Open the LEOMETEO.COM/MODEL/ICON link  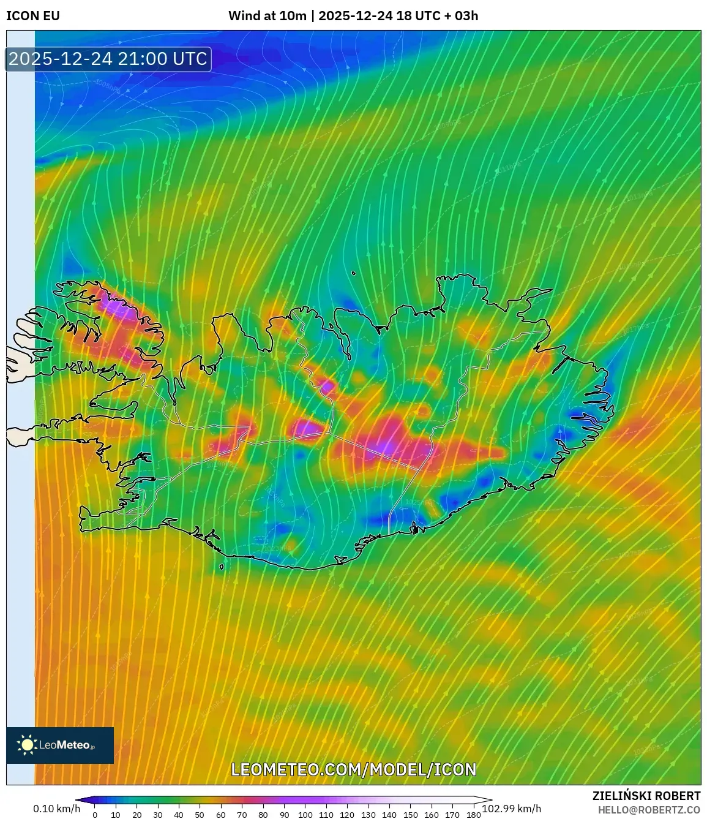(353, 770)
